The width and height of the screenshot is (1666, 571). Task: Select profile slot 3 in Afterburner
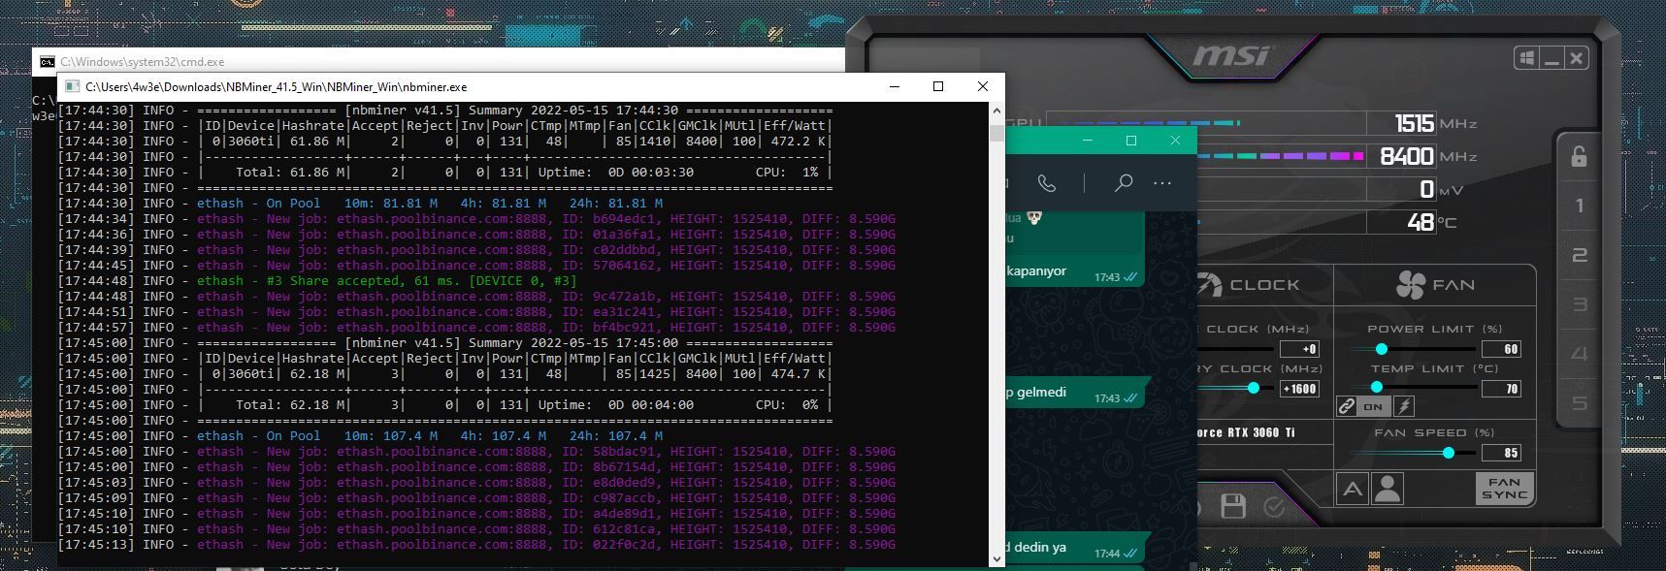pyautogui.click(x=1580, y=304)
